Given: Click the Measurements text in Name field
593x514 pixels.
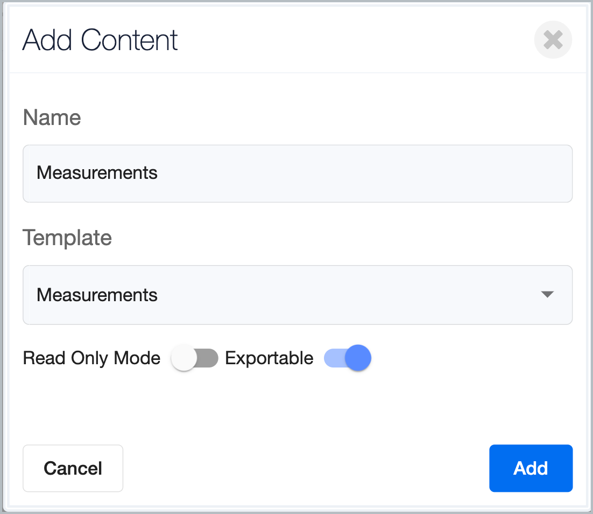Looking at the screenshot, I should [97, 173].
